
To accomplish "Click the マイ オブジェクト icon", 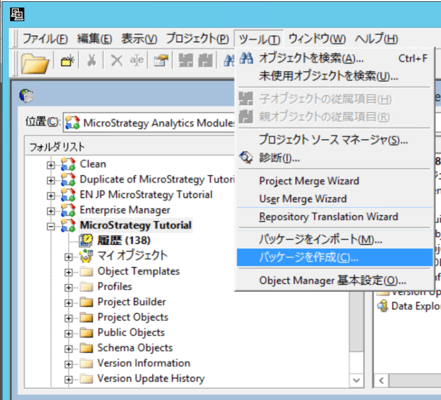I will pyautogui.click(x=86, y=256).
